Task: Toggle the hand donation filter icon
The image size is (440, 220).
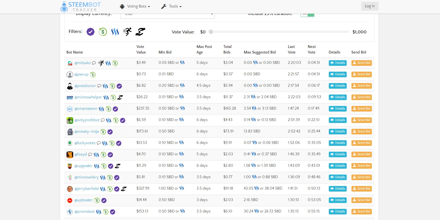Action: [140, 32]
